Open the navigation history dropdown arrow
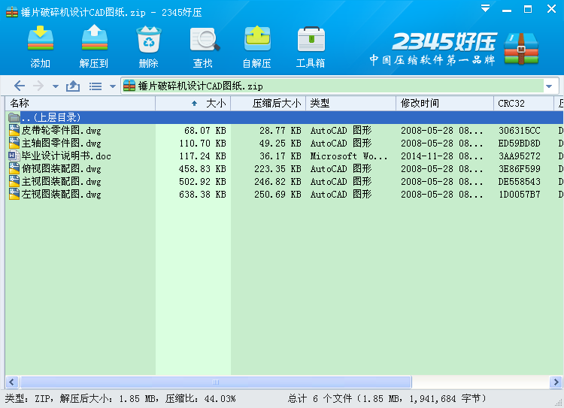This screenshot has height=408, width=564. (x=56, y=86)
